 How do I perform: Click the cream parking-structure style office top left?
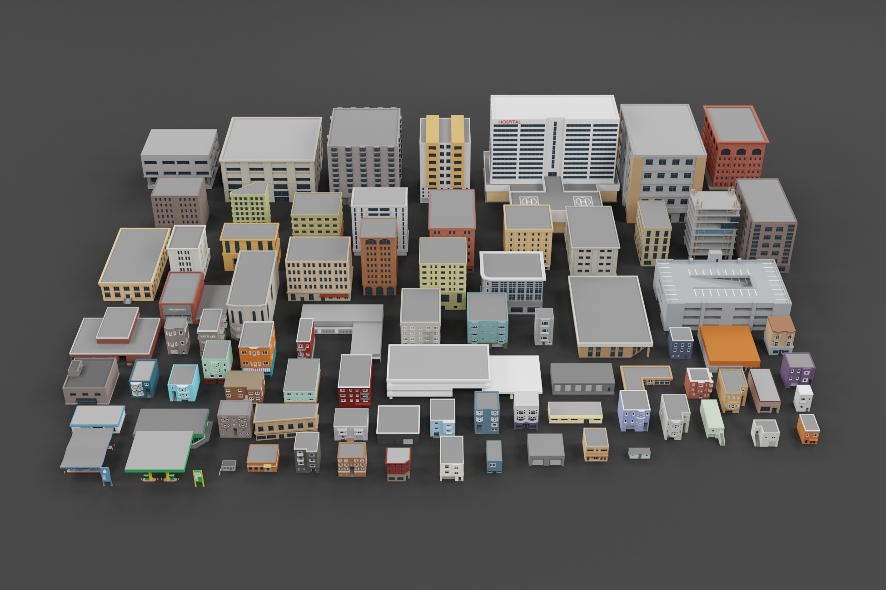pyautogui.click(x=270, y=150)
